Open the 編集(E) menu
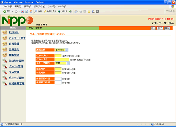Image resolution: width=176 pixels, height=127 pixels. [x=18, y=7]
